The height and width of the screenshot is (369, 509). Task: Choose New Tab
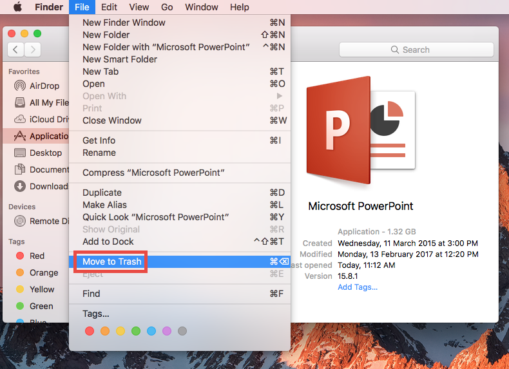[x=180, y=71]
